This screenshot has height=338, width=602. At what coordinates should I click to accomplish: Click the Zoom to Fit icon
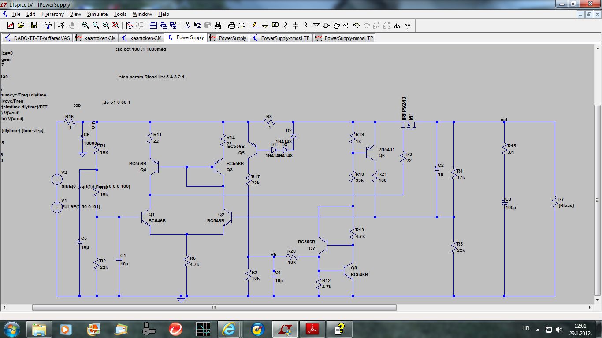coord(116,26)
